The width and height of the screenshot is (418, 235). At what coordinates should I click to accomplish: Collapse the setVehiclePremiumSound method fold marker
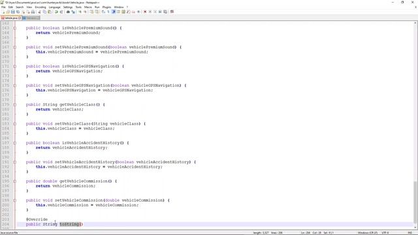point(14,47)
